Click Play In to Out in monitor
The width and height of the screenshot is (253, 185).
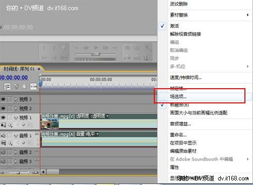tap(64, 58)
